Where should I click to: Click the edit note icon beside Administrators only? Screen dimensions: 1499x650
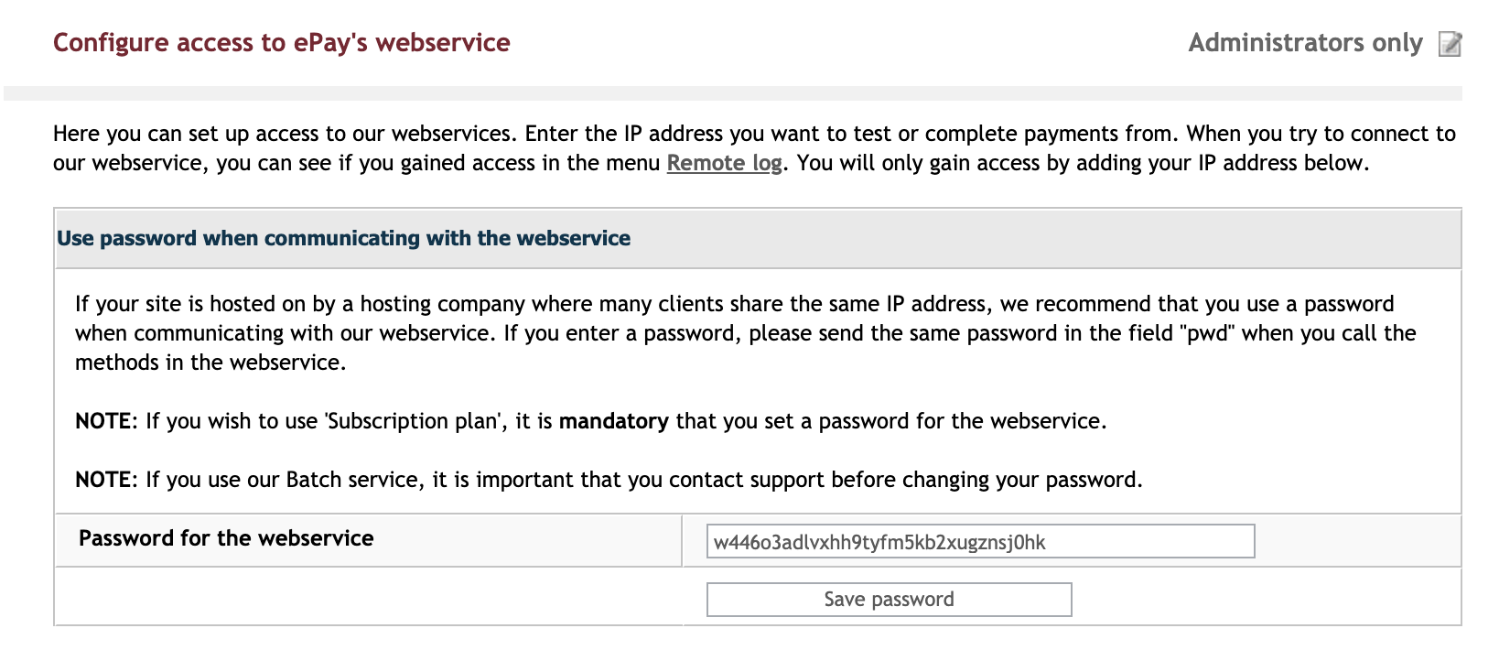[1450, 44]
